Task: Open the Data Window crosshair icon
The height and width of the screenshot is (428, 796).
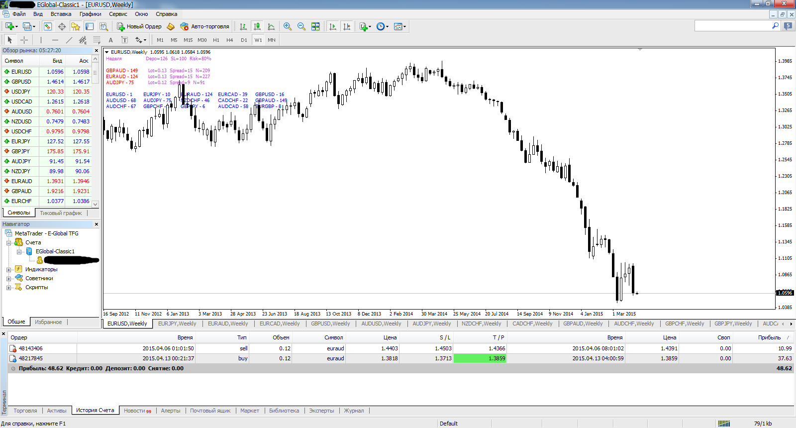Action: click(62, 26)
